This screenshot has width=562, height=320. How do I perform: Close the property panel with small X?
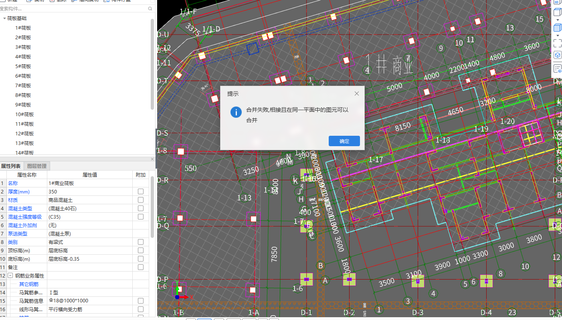coord(152,159)
